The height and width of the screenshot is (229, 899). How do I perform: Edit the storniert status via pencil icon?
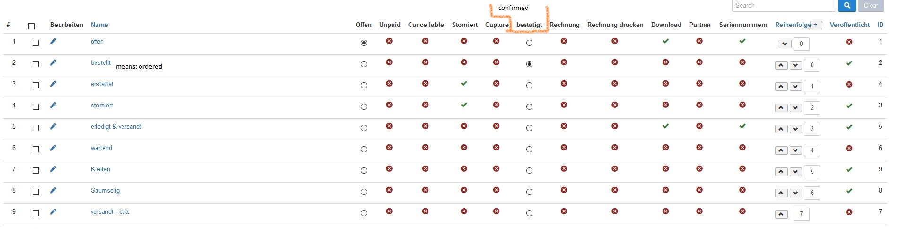pyautogui.click(x=53, y=105)
